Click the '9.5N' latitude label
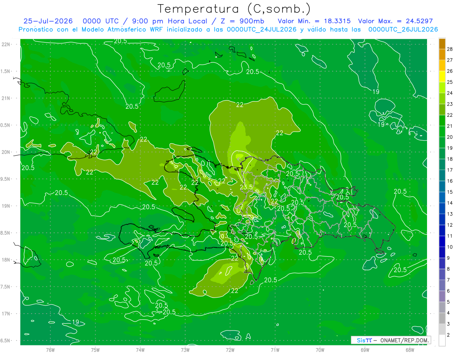The image size is (460, 355). click(6, 179)
